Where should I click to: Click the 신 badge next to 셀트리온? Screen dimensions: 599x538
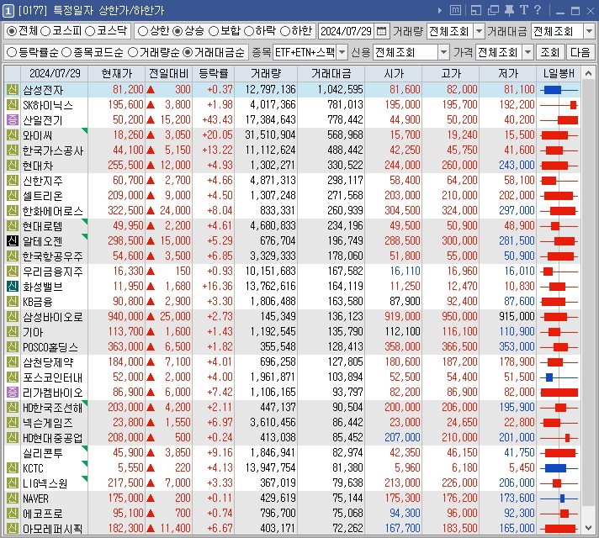click(x=13, y=196)
